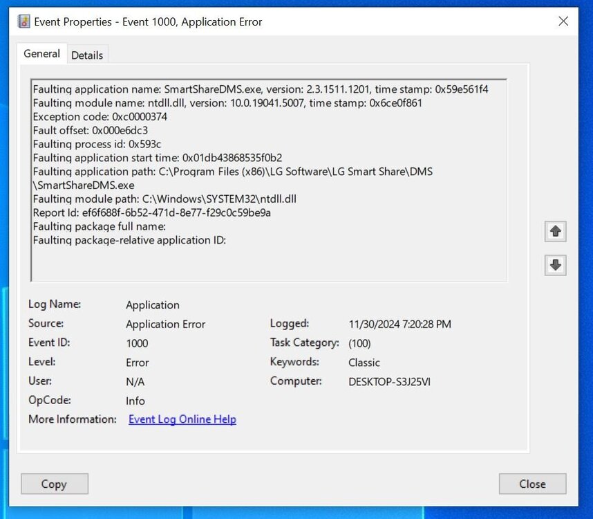593x519 pixels.
Task: Click the Source value Application Error
Action: point(166,325)
